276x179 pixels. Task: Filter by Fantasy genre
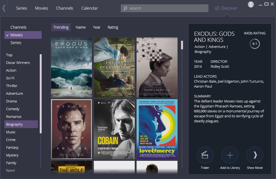(x=12, y=148)
